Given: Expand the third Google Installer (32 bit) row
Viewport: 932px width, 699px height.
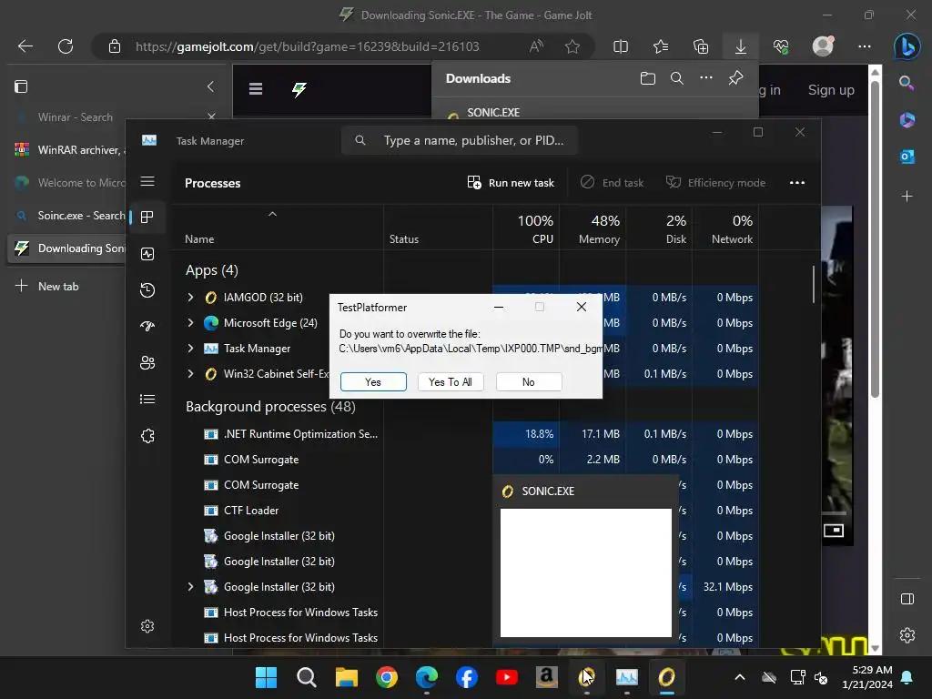Looking at the screenshot, I should [x=190, y=586].
